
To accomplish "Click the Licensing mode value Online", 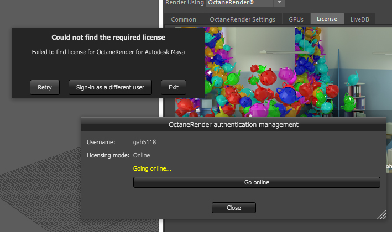I will click(142, 155).
